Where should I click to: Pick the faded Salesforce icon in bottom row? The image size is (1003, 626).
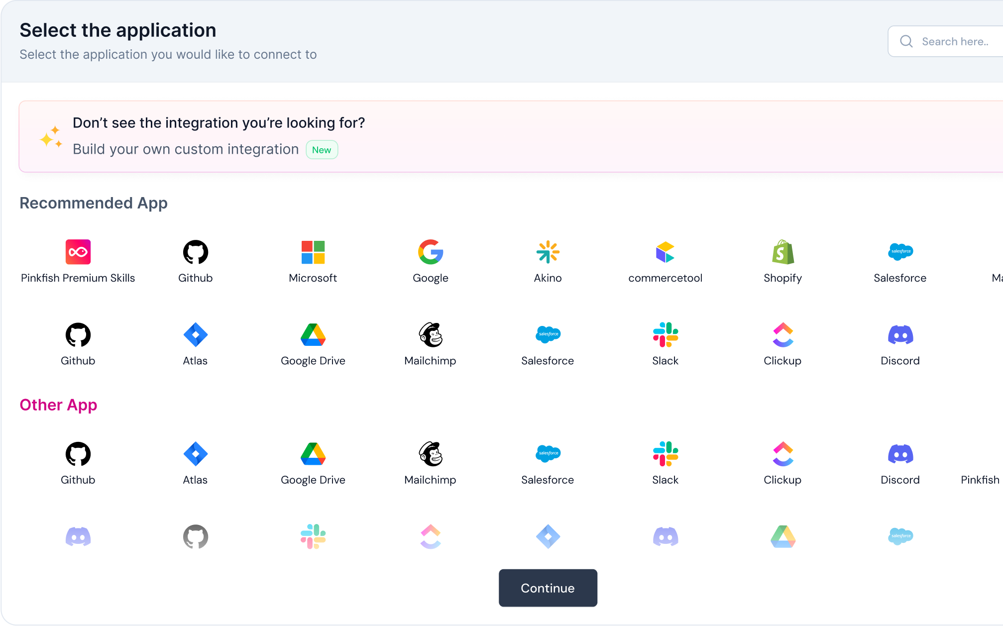(x=900, y=536)
